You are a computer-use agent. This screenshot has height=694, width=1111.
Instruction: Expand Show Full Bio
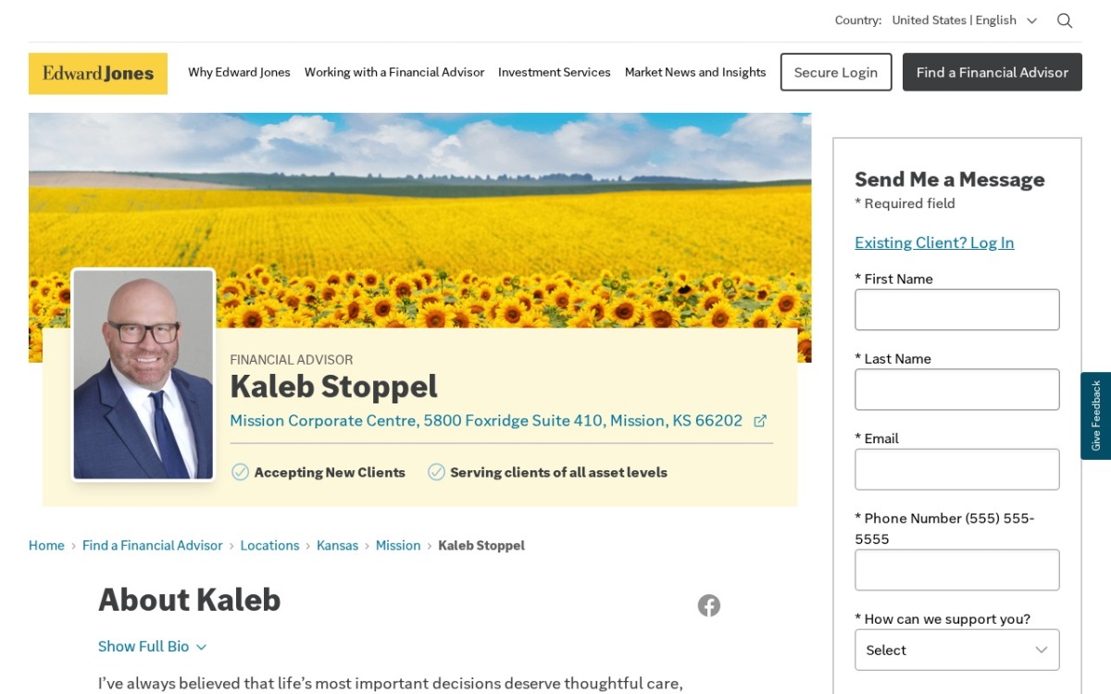153,646
